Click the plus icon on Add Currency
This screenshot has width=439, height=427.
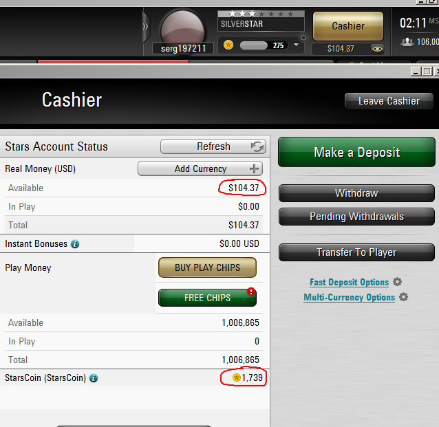tap(254, 168)
